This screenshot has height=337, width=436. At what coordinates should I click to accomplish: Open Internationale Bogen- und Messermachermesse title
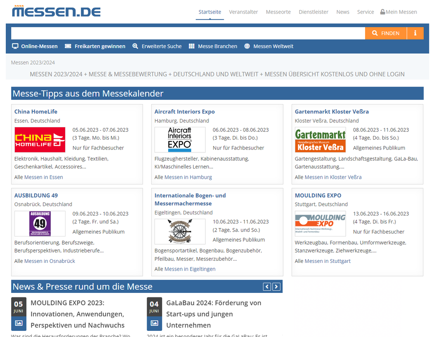190,199
